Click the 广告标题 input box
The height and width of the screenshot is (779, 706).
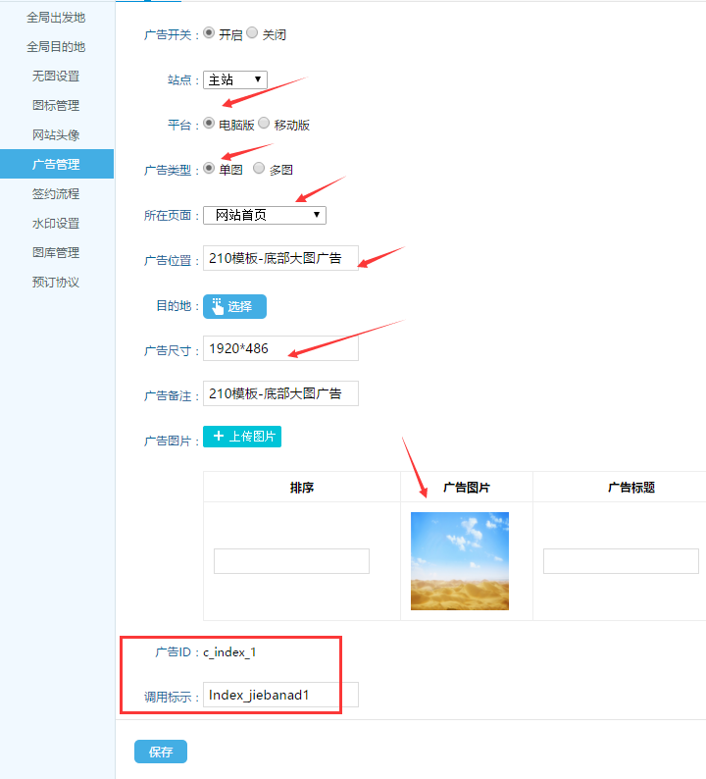(x=620, y=561)
